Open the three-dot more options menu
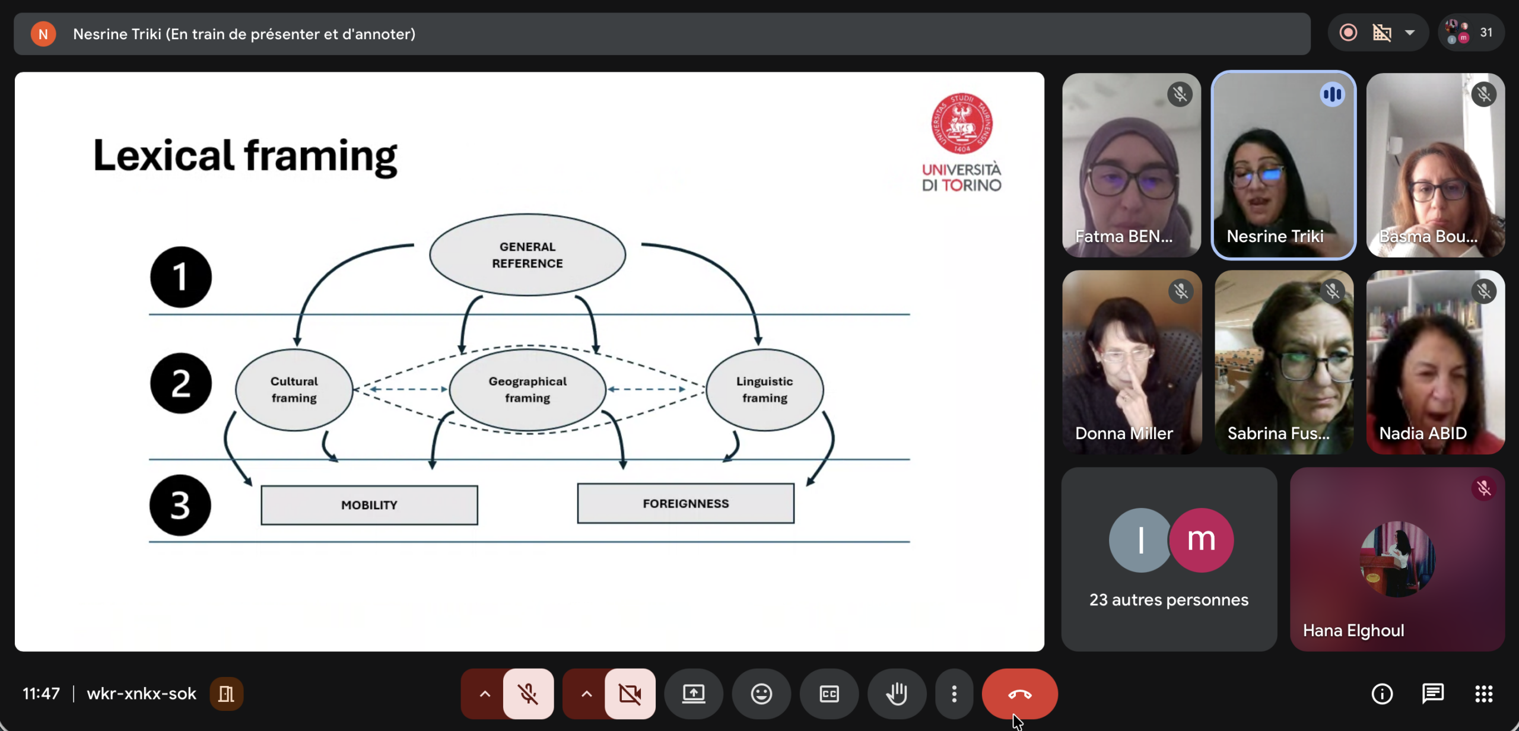This screenshot has width=1519, height=731. click(x=954, y=694)
